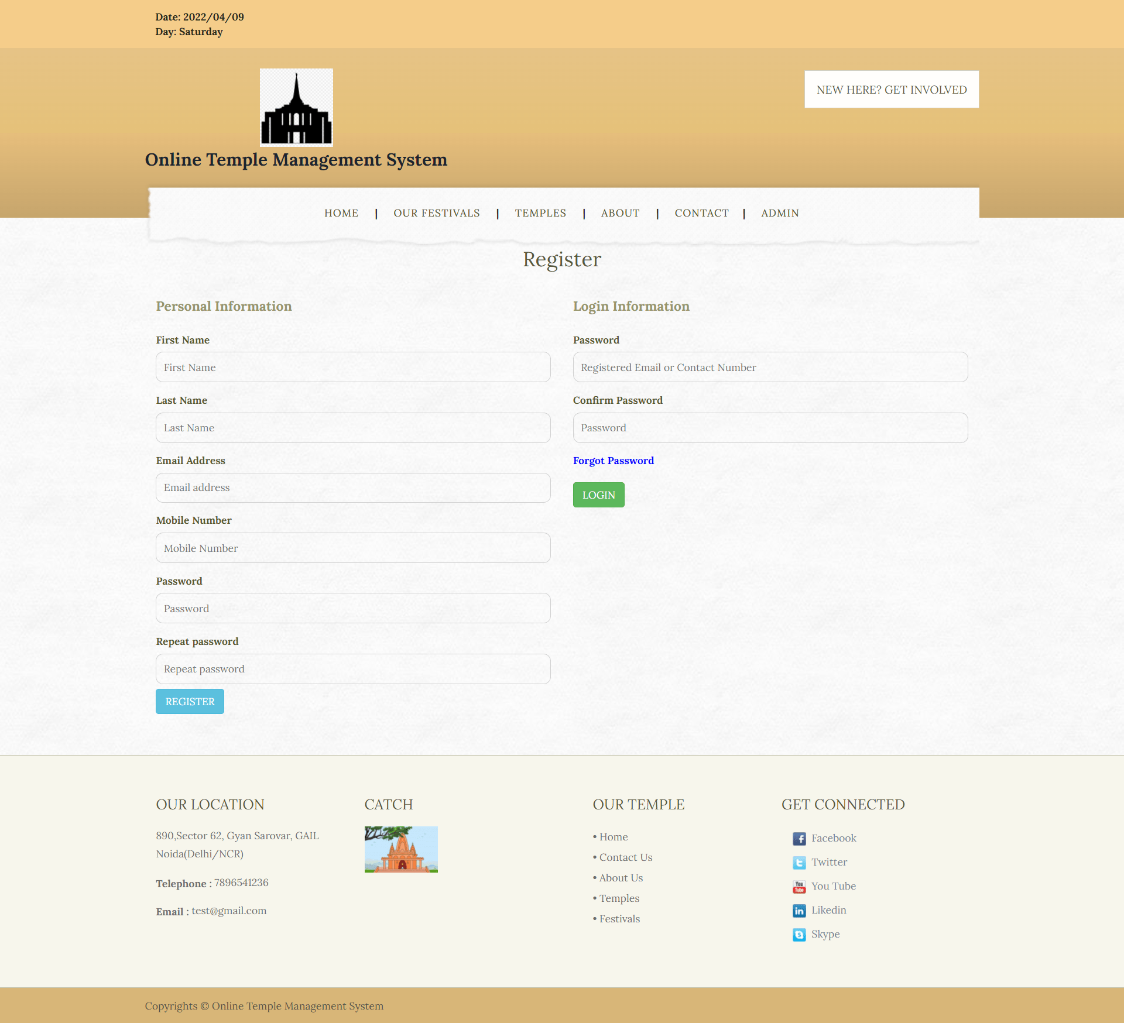Open the Likedin social icon

click(800, 911)
